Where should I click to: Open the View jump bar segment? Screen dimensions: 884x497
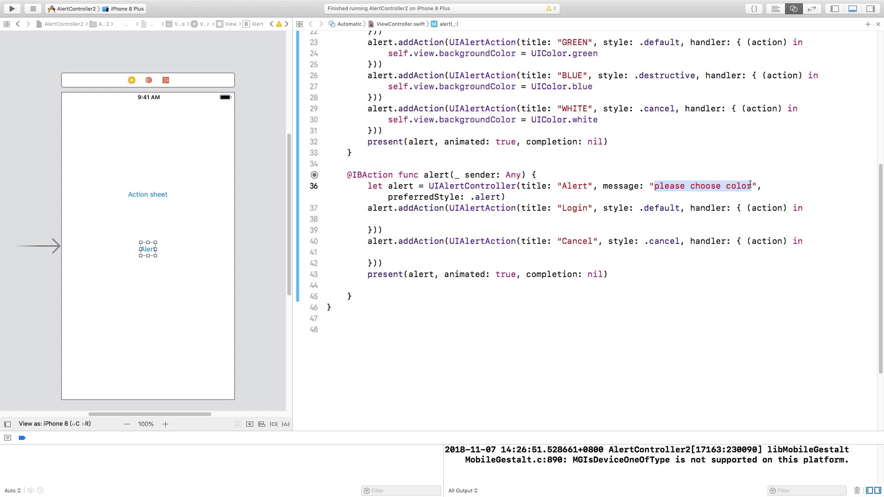click(x=227, y=24)
